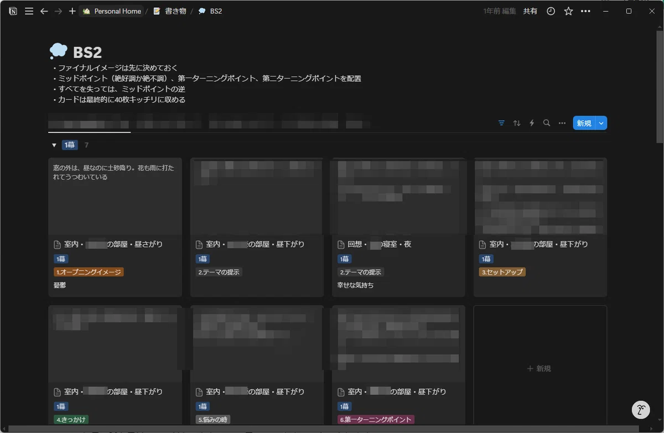Screen dimensions: 664x433
Task: Click the BS2 breadcrumb
Action: pos(210,11)
